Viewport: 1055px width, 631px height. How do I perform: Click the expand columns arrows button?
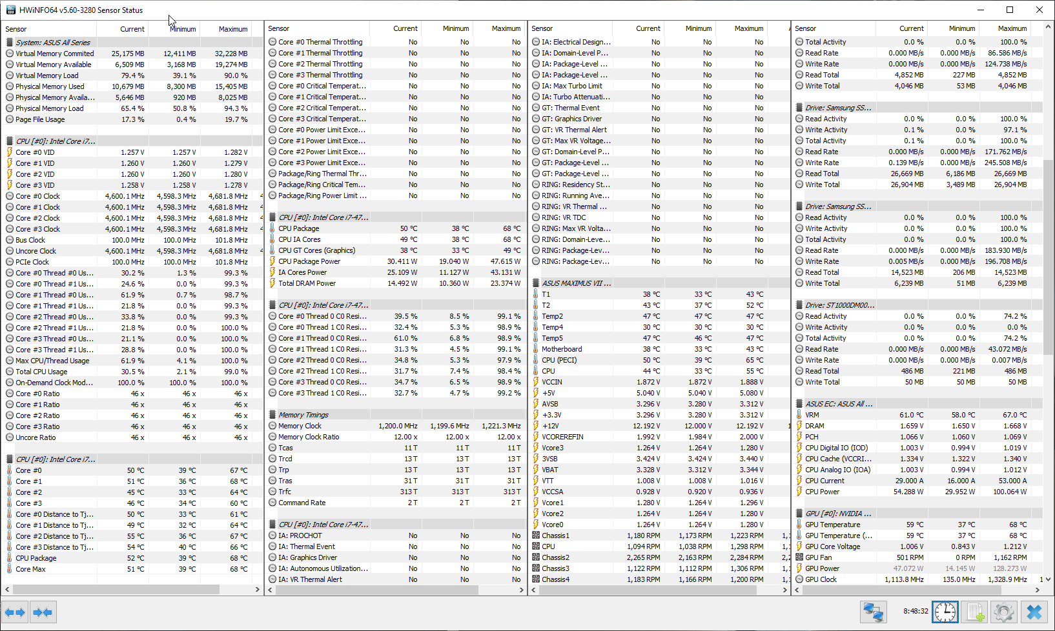[x=15, y=612]
